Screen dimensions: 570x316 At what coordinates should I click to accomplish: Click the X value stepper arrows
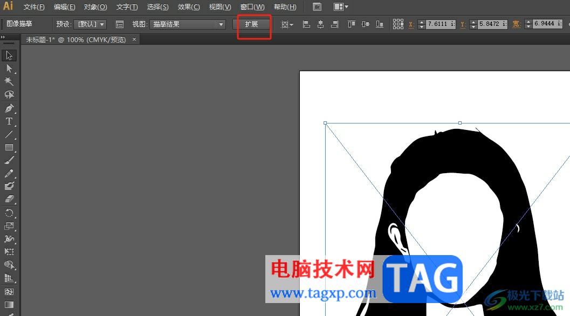(x=422, y=24)
